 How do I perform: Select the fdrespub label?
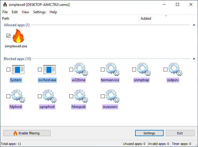point(78,107)
